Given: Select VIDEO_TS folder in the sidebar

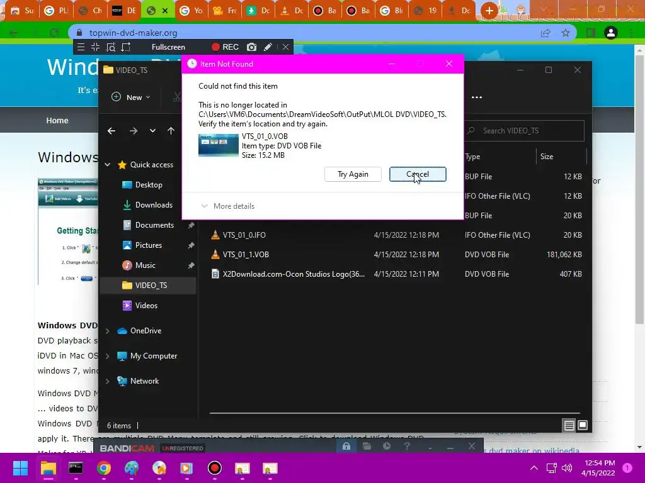Looking at the screenshot, I should pos(147,286).
